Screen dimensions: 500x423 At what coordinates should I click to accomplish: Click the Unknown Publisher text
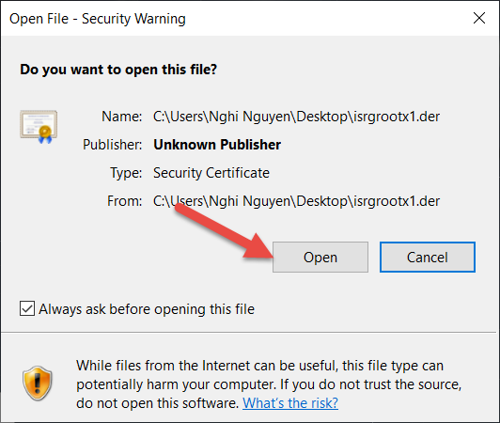217,145
